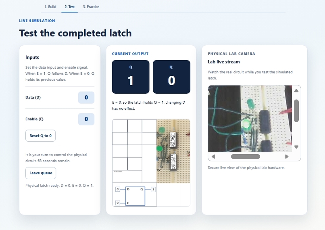Click the 'Data (D)' label
The image size is (325, 230).
pyautogui.click(x=33, y=98)
